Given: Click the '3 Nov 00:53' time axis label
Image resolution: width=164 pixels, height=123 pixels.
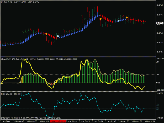Looking at the screenshot, I should coord(32,121).
